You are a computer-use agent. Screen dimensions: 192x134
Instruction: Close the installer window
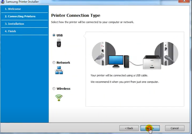point(184,1)
